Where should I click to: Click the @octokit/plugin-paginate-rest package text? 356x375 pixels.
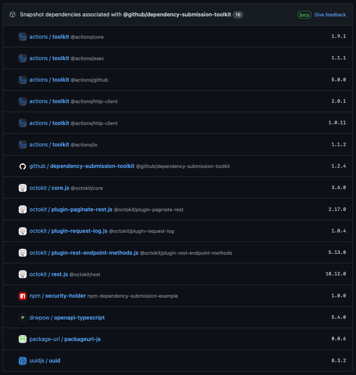[148, 210]
